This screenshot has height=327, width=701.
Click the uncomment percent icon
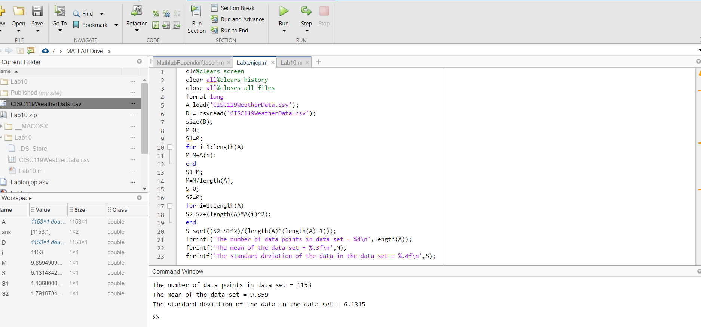click(x=166, y=14)
